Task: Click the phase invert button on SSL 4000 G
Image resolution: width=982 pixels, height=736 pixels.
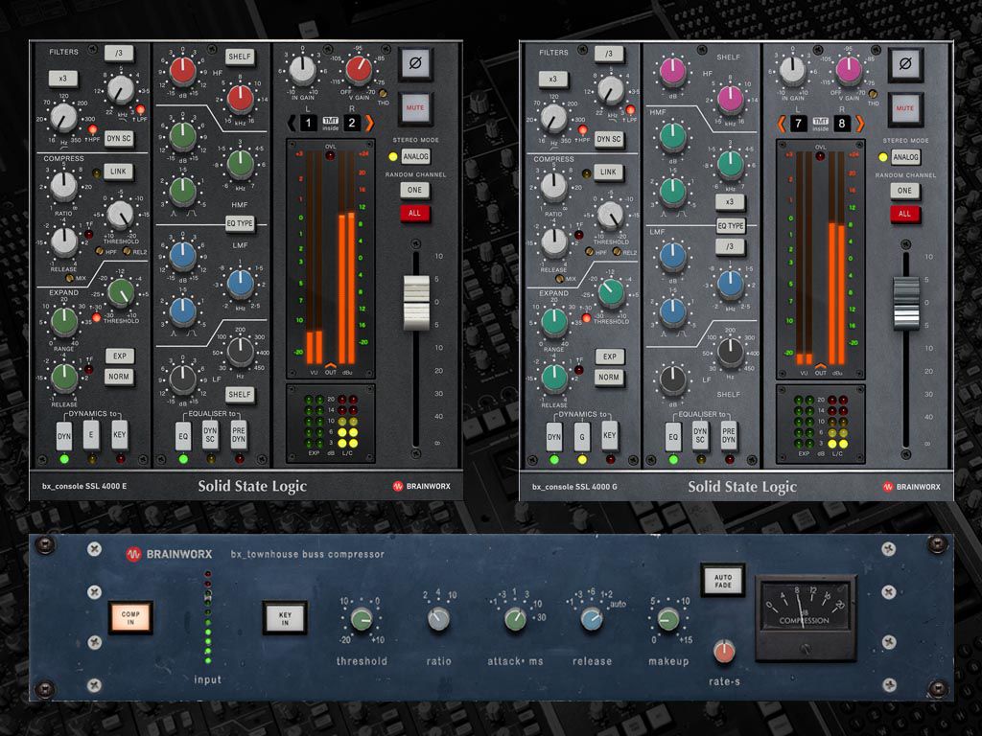Action: [905, 65]
